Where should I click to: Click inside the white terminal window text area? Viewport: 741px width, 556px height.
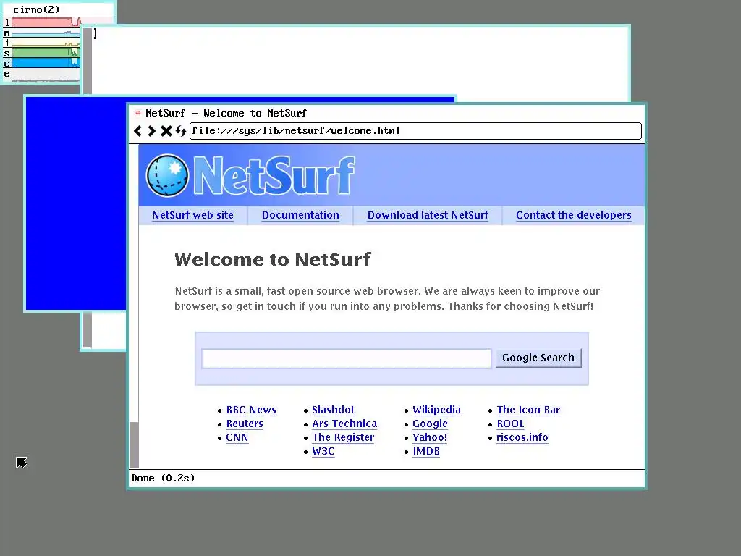coord(359,62)
